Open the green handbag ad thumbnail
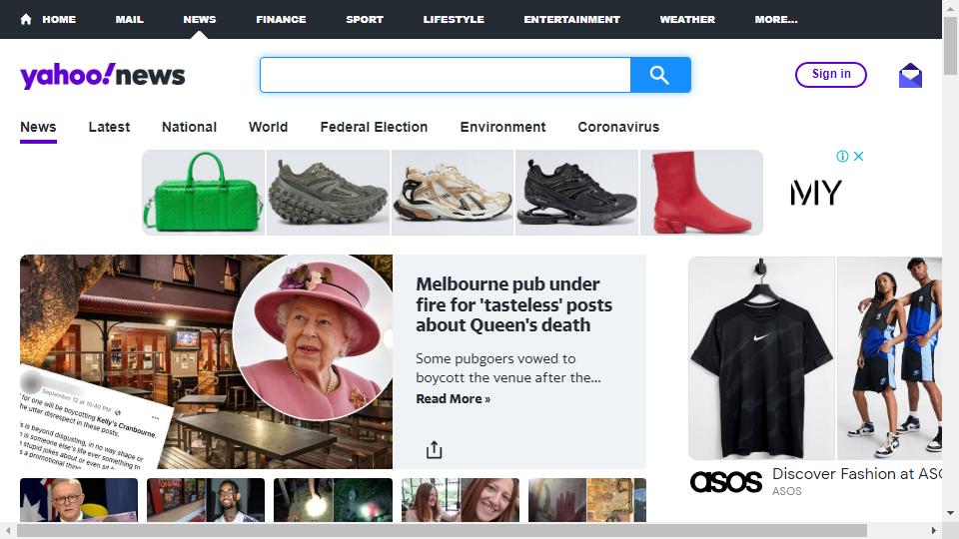This screenshot has height=539, width=959. tap(204, 193)
